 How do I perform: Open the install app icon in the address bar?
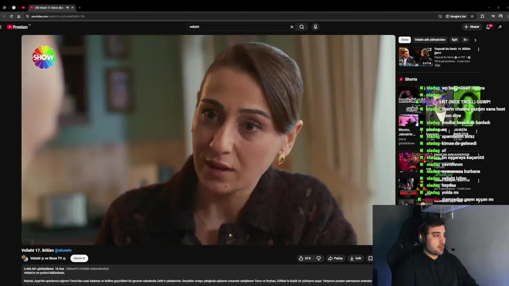pos(440,16)
